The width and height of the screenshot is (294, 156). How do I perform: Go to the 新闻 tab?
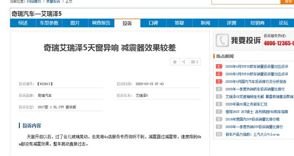point(205,23)
